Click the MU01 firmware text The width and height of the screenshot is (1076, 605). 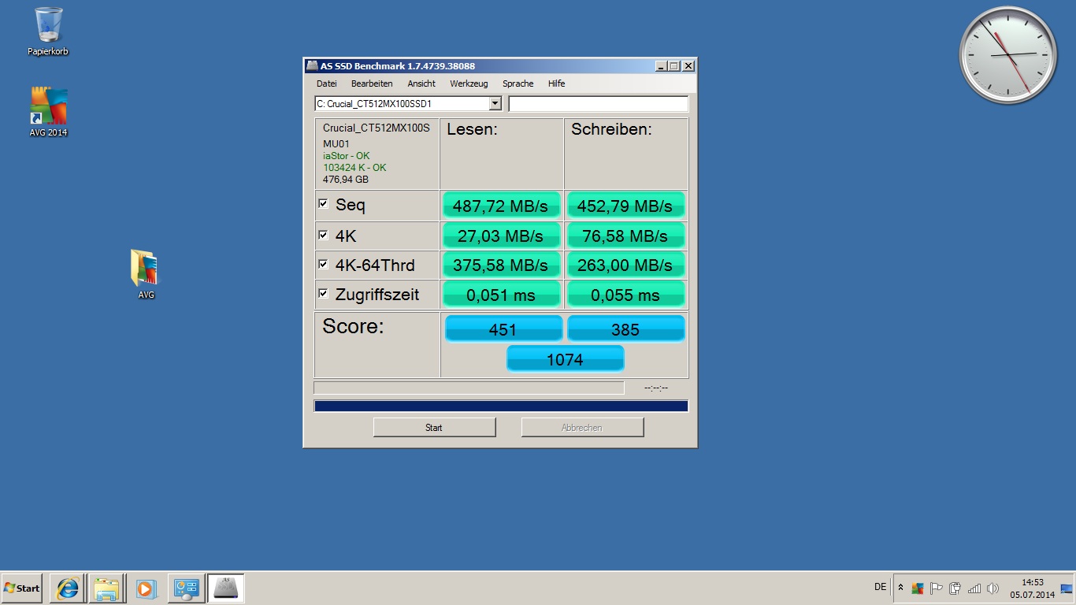coord(336,144)
